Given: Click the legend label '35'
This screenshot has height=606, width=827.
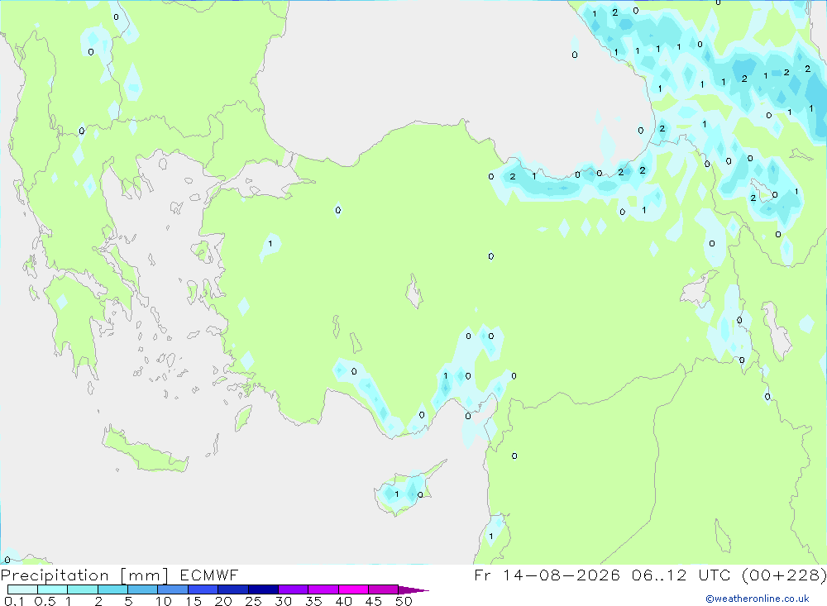Looking at the screenshot, I should (x=313, y=601).
